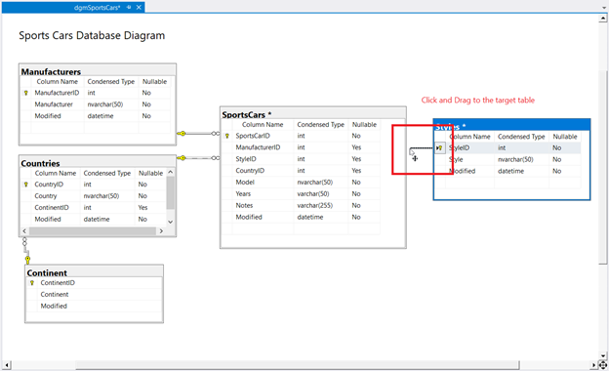Select Notes row in SportsCars table
Screen dimensions: 609x371
301,205
